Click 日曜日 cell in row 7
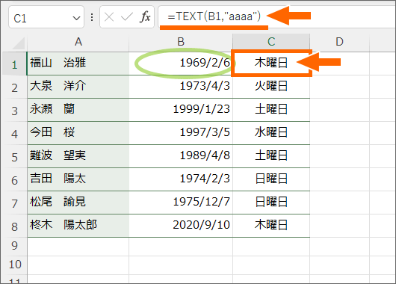396x284 pixels. (x=271, y=203)
